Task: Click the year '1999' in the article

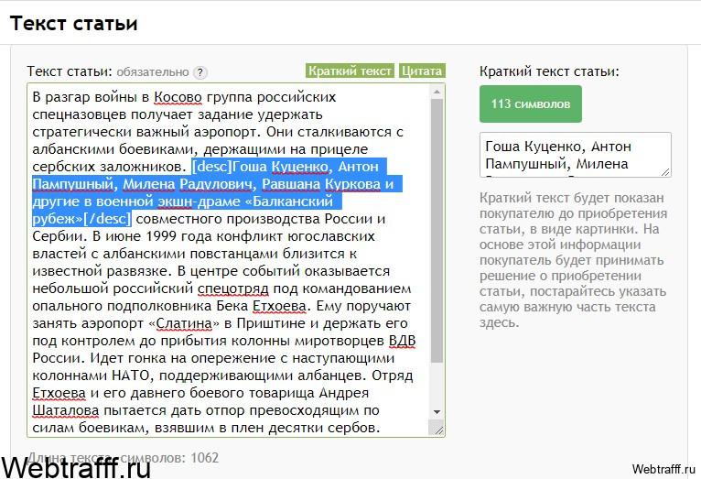Action: pos(161,236)
